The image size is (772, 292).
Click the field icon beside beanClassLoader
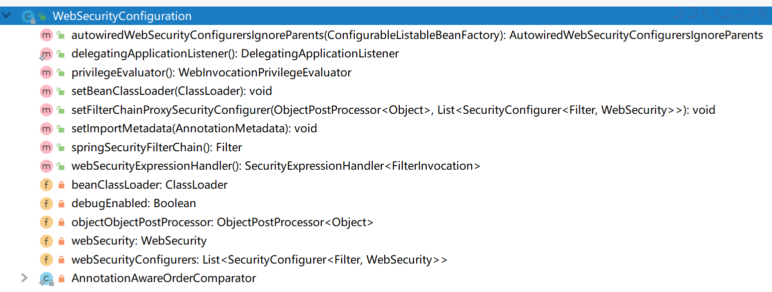[x=46, y=185]
